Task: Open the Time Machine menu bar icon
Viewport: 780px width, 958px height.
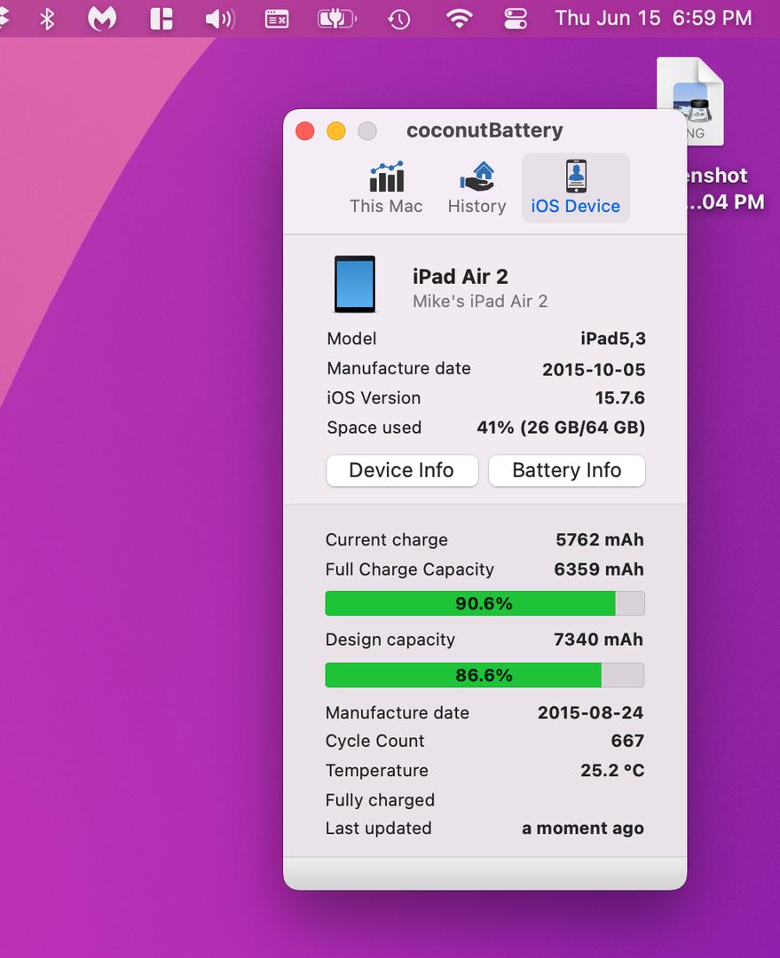Action: (399, 19)
